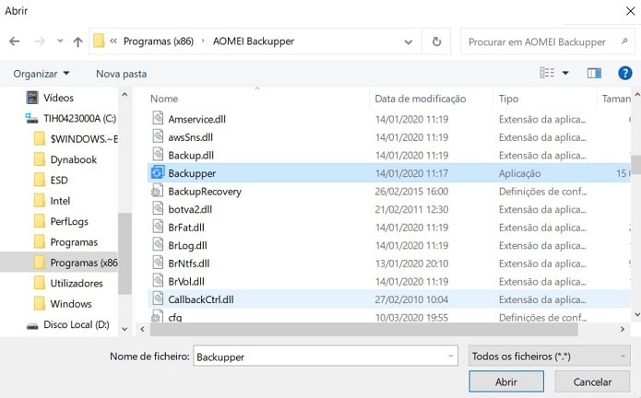This screenshot has height=398, width=641.
Task: Select the BrVol.dll file
Action: click(x=186, y=281)
